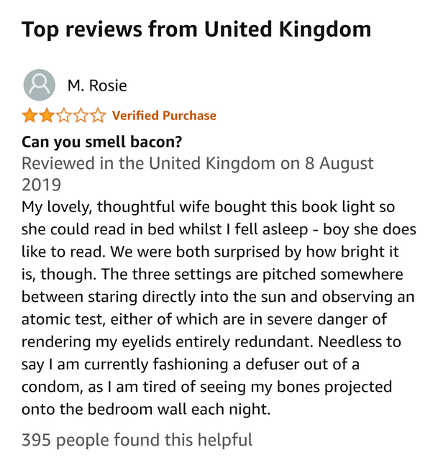The height and width of the screenshot is (460, 438).
Task: Click the phrase 'atomic test' in review
Action: click(63, 319)
